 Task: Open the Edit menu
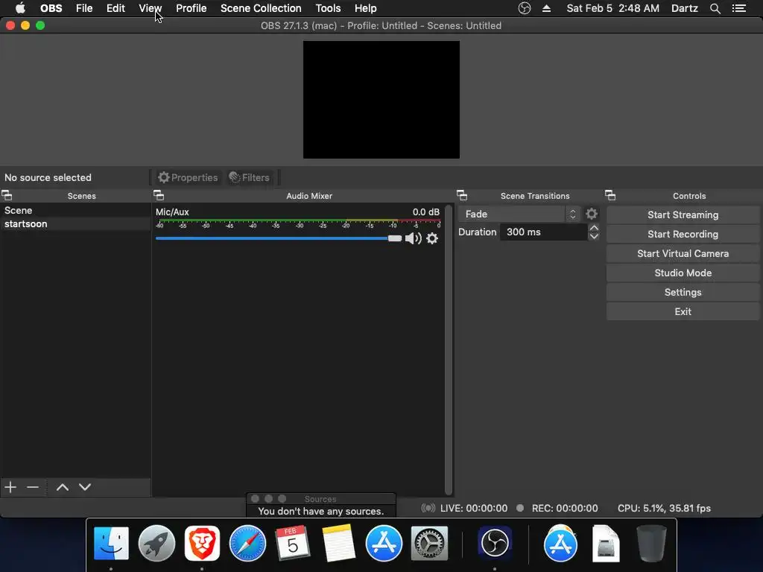pos(115,8)
